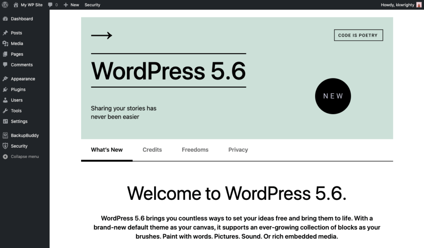Switch to the Credits tab
The height and width of the screenshot is (248, 424).
click(x=152, y=150)
